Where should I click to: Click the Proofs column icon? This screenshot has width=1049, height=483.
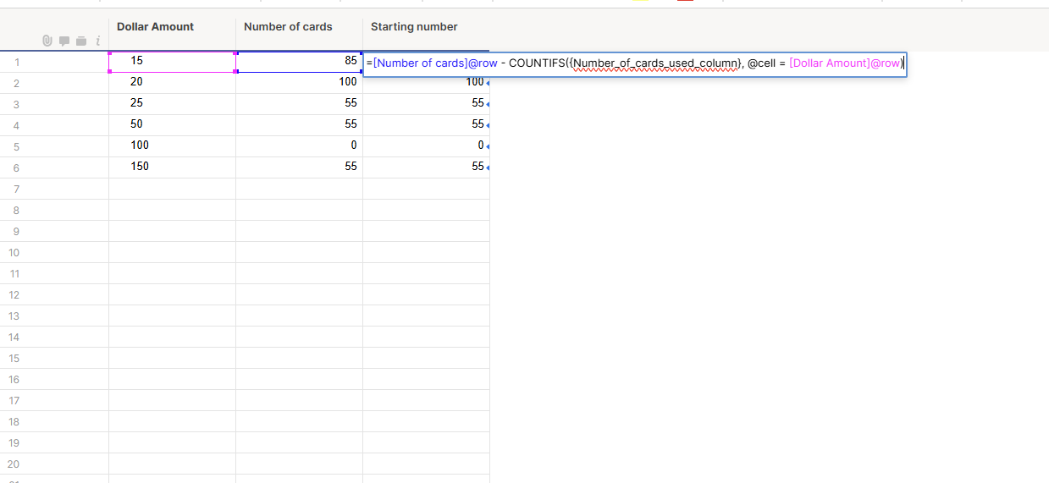pyautogui.click(x=81, y=41)
